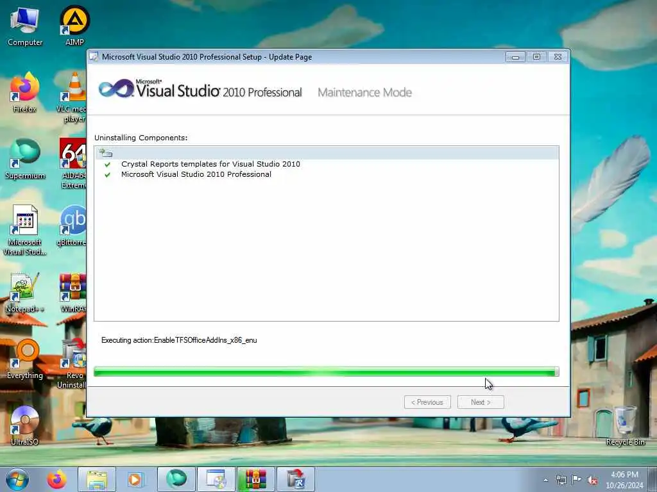Switch to WinRAR in the taskbar
657x492 pixels.
coord(255,479)
